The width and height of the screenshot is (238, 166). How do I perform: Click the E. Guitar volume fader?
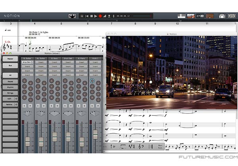click(28, 141)
